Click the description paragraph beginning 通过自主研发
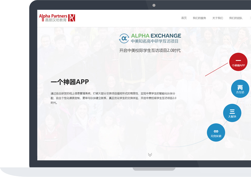The image size is (251, 177). (113, 98)
